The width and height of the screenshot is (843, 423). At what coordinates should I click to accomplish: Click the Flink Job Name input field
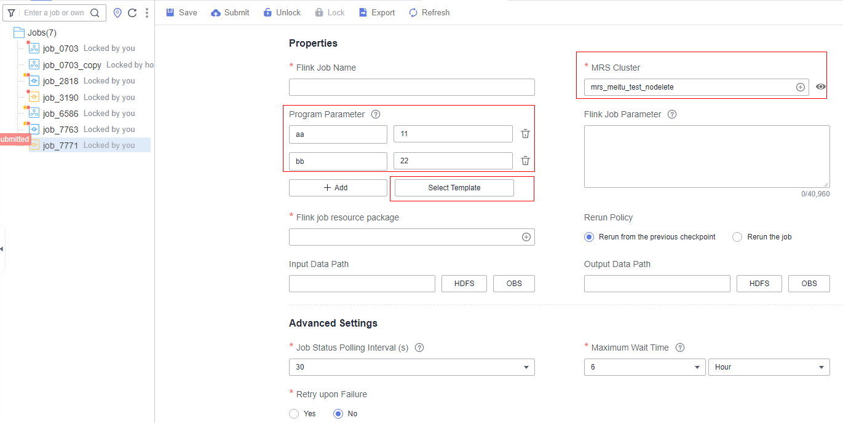coord(412,87)
